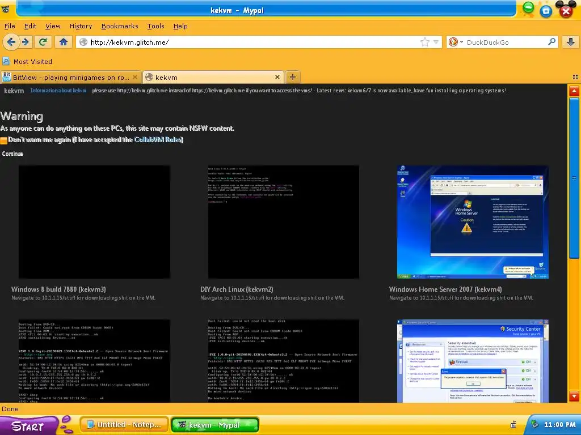This screenshot has height=435, width=581.
Task: Open a new tab with plus button
Action: [293, 77]
